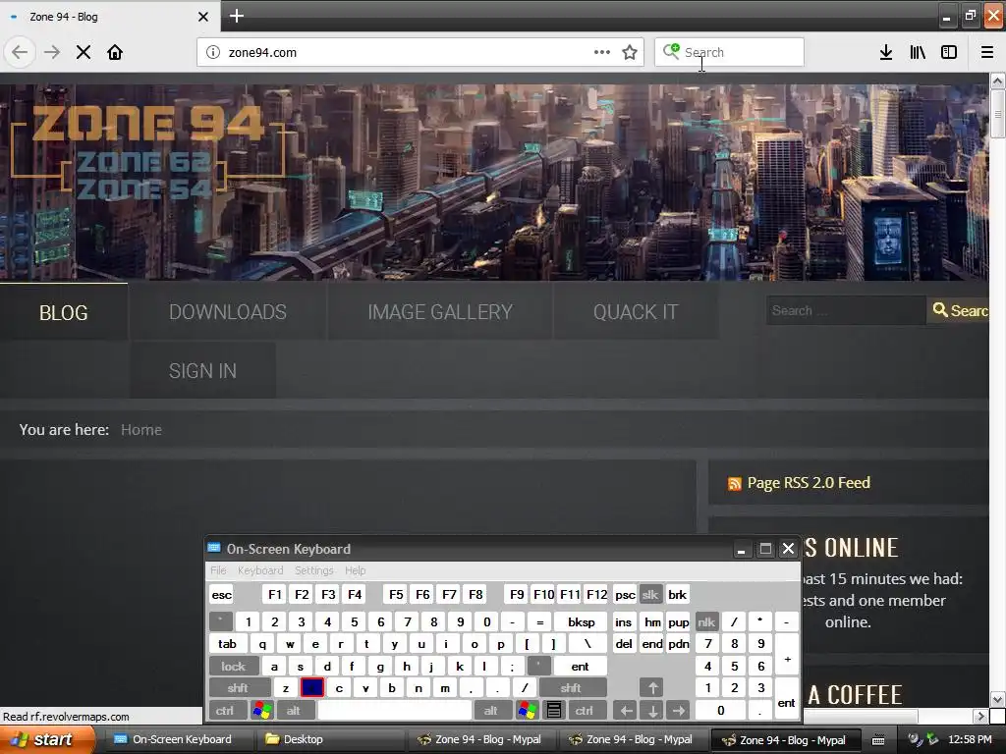Click the page vertical scrollbar thumb

pyautogui.click(x=997, y=114)
